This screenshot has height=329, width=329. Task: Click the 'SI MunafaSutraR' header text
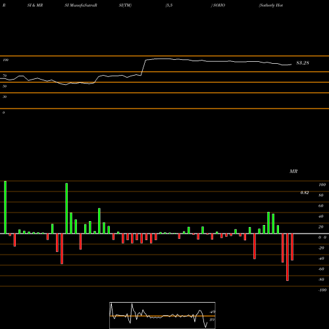click(x=81, y=5)
